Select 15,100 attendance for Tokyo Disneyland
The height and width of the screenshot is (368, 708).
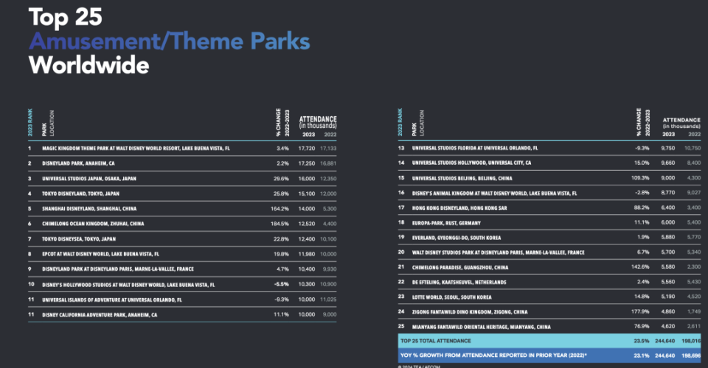[x=307, y=194]
